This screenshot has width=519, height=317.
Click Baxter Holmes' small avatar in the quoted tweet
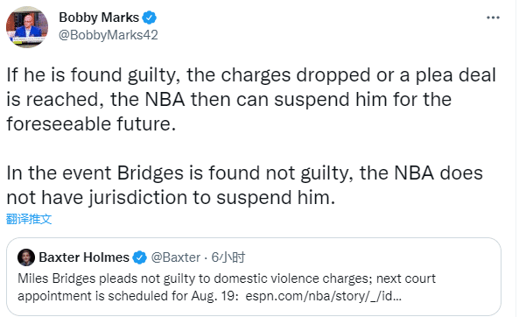[x=26, y=257]
